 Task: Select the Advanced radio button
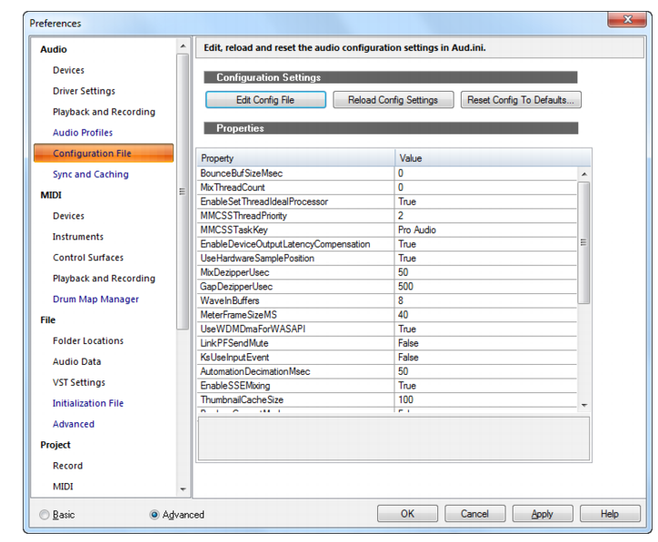tap(155, 515)
